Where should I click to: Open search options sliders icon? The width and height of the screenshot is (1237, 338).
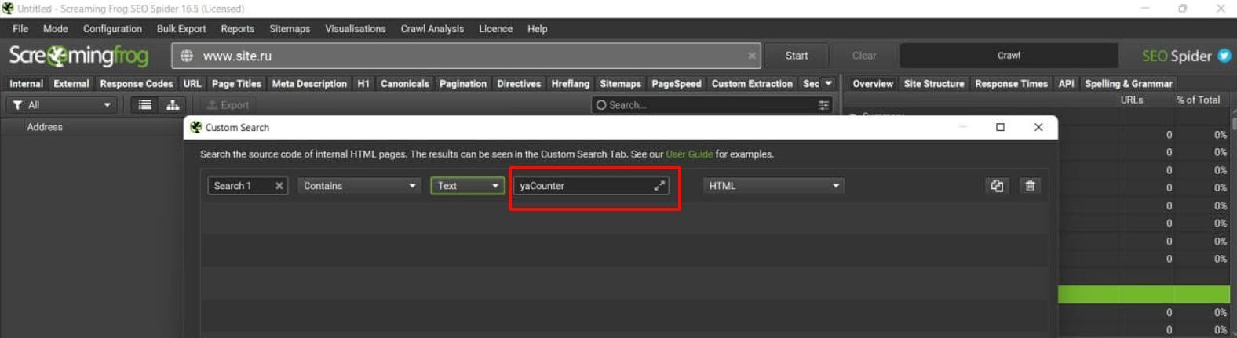823,105
